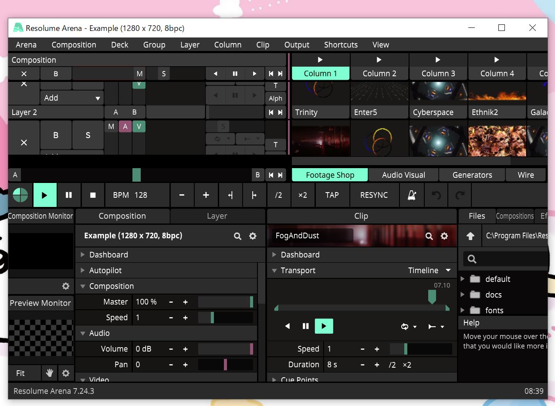Open the Composition Monitor gear settings
Image resolution: width=555 pixels, height=406 pixels.
pos(66,286)
